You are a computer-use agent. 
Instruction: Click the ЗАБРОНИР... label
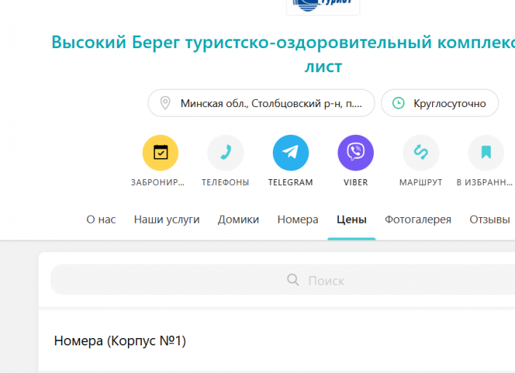pos(158,182)
